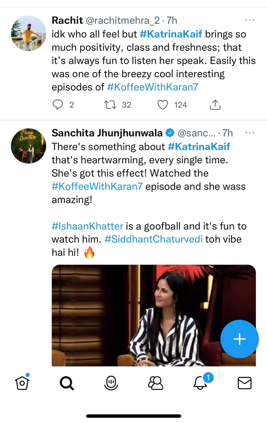
Task: Go to the Home tab
Action: pyautogui.click(x=22, y=383)
